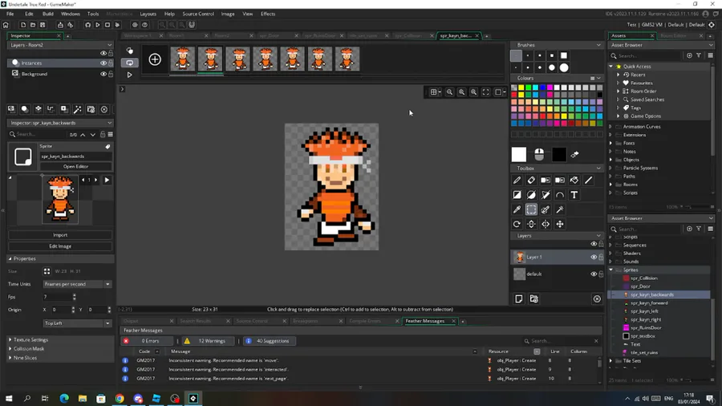Select the Flip vertical tool

(x=531, y=224)
